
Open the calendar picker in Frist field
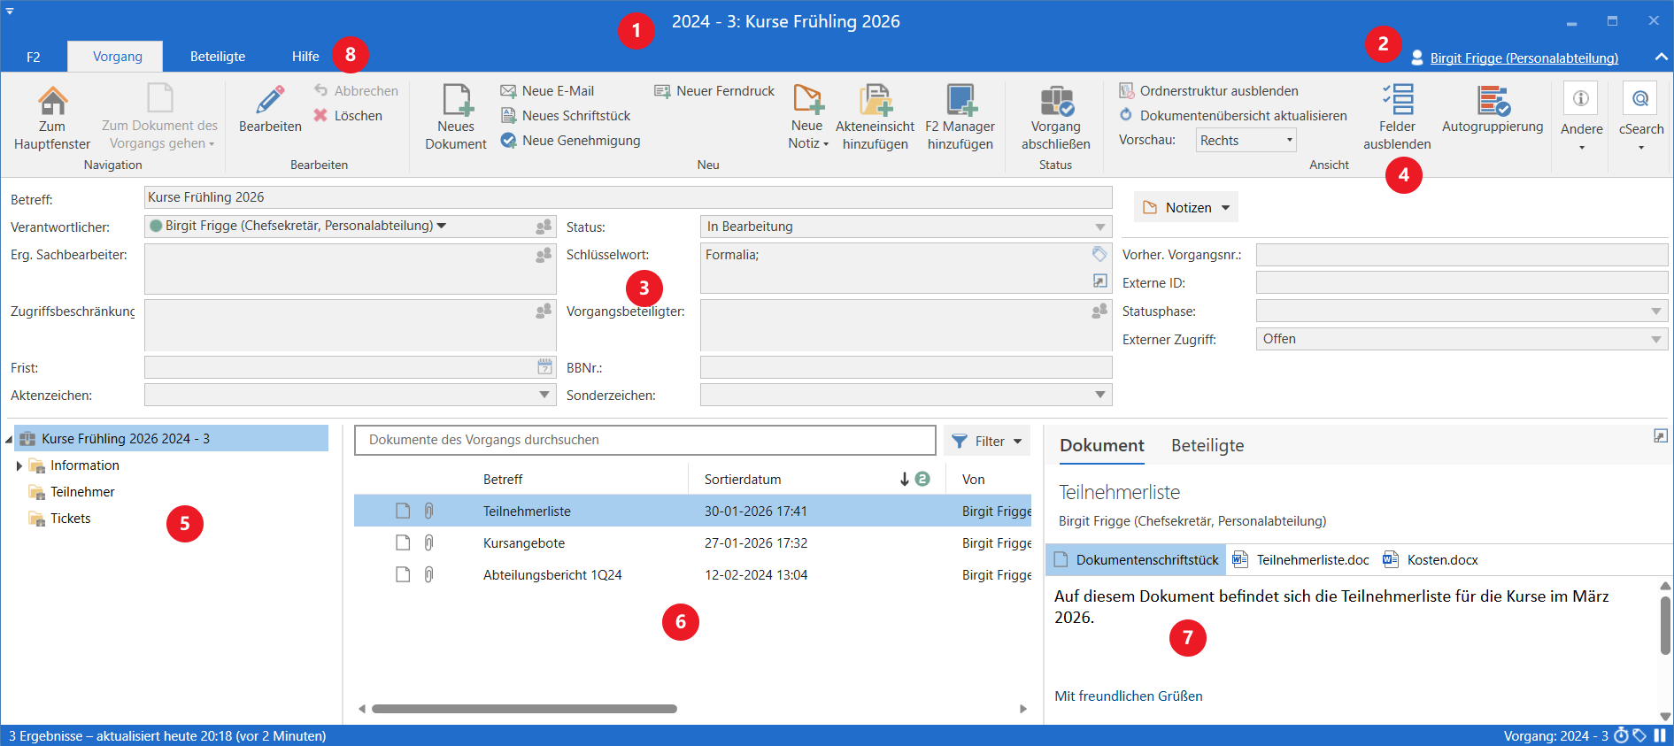pyautogui.click(x=544, y=367)
